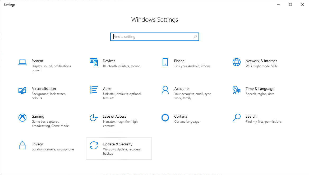The width and height of the screenshot is (309, 175).
Task: Click 'Bluetooth, printers, mouse' description
Action: click(x=122, y=66)
